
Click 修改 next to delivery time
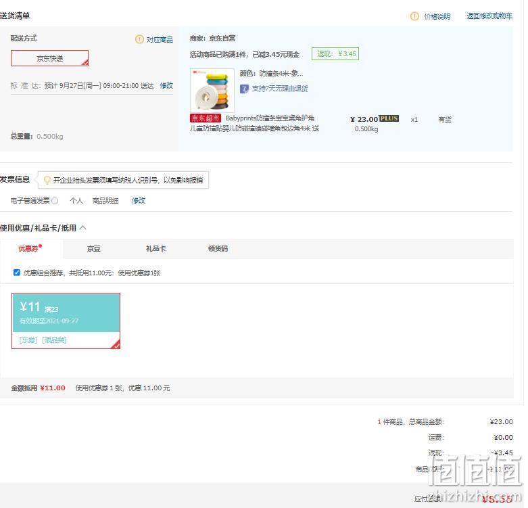click(x=166, y=85)
